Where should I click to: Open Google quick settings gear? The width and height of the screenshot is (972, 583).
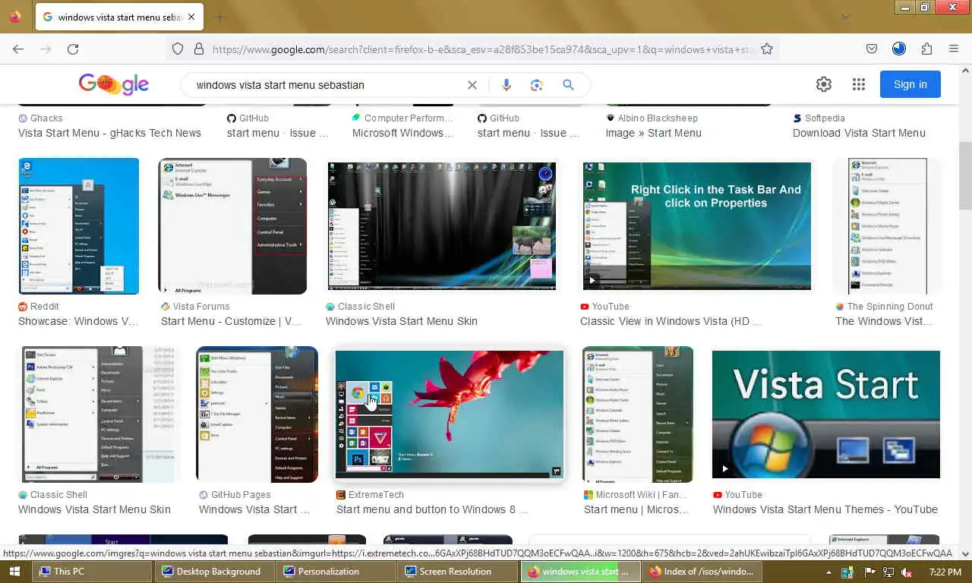click(824, 84)
